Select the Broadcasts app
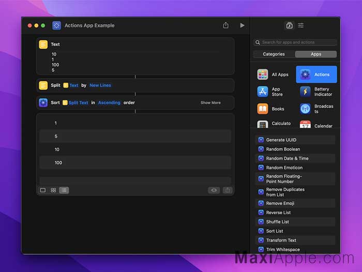The height and width of the screenshot is (272, 362). (x=316, y=109)
